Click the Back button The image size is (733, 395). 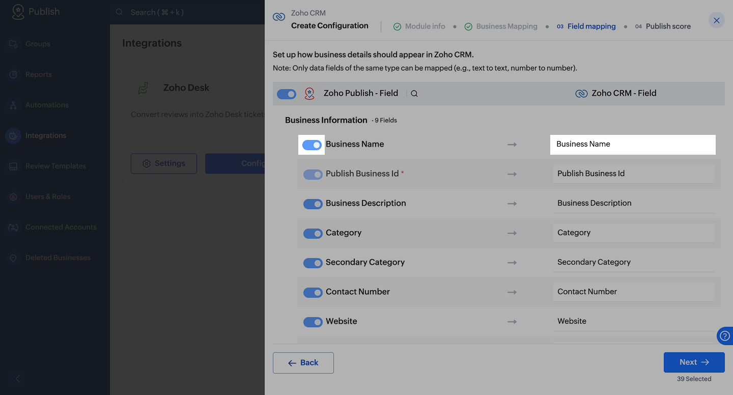tap(303, 363)
